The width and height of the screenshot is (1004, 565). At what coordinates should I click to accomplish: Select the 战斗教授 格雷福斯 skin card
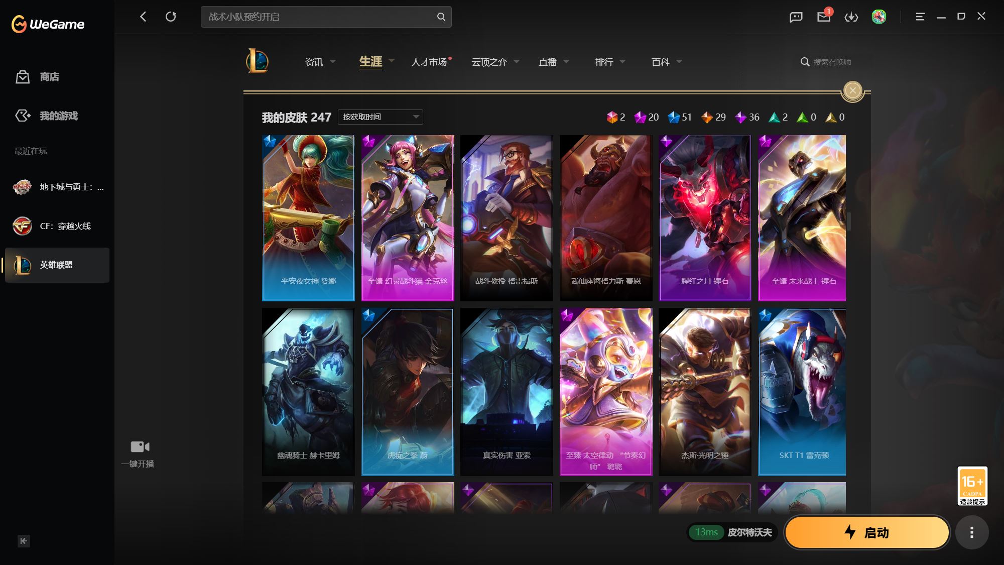pyautogui.click(x=507, y=218)
